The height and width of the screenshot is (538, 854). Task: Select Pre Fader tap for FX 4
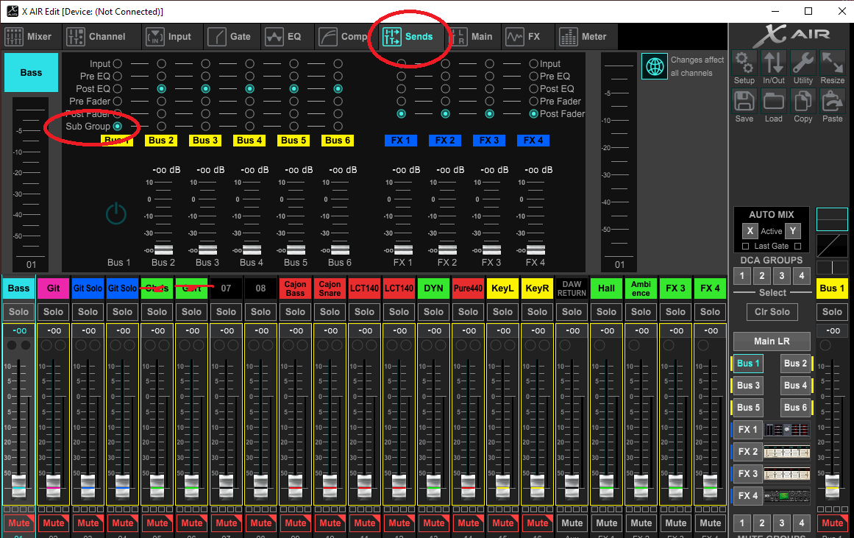534,102
